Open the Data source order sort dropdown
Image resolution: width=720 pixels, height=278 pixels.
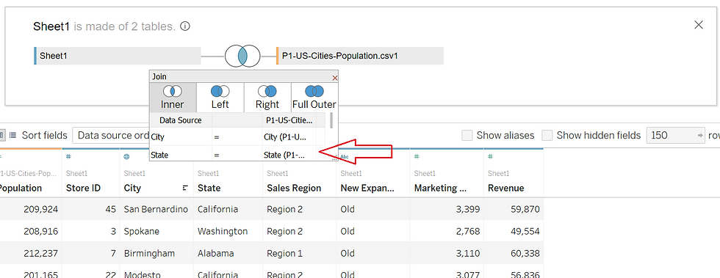111,135
